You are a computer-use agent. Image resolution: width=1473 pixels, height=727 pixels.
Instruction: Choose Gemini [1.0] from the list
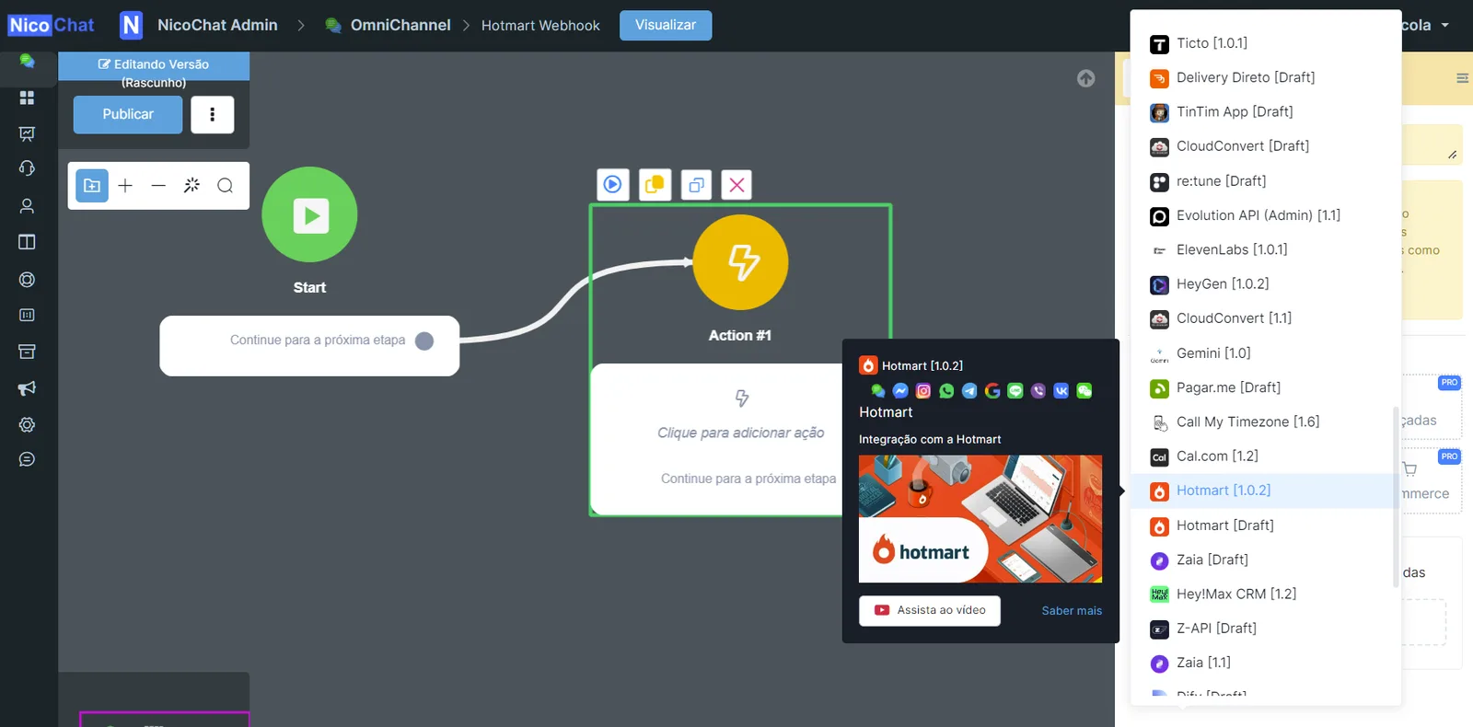pos(1266,353)
